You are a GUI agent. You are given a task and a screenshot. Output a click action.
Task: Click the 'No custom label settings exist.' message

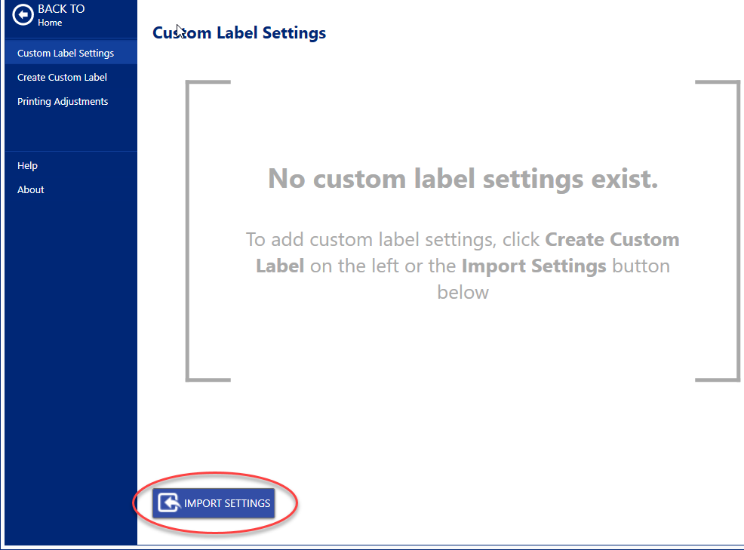[463, 179]
